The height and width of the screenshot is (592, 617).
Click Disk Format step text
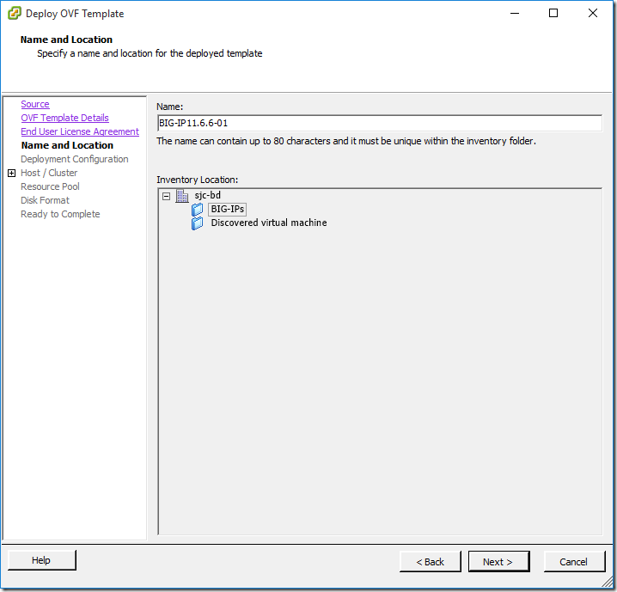[x=45, y=200]
